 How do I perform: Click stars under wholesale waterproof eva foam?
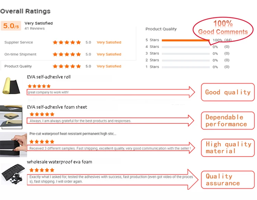point(42,170)
